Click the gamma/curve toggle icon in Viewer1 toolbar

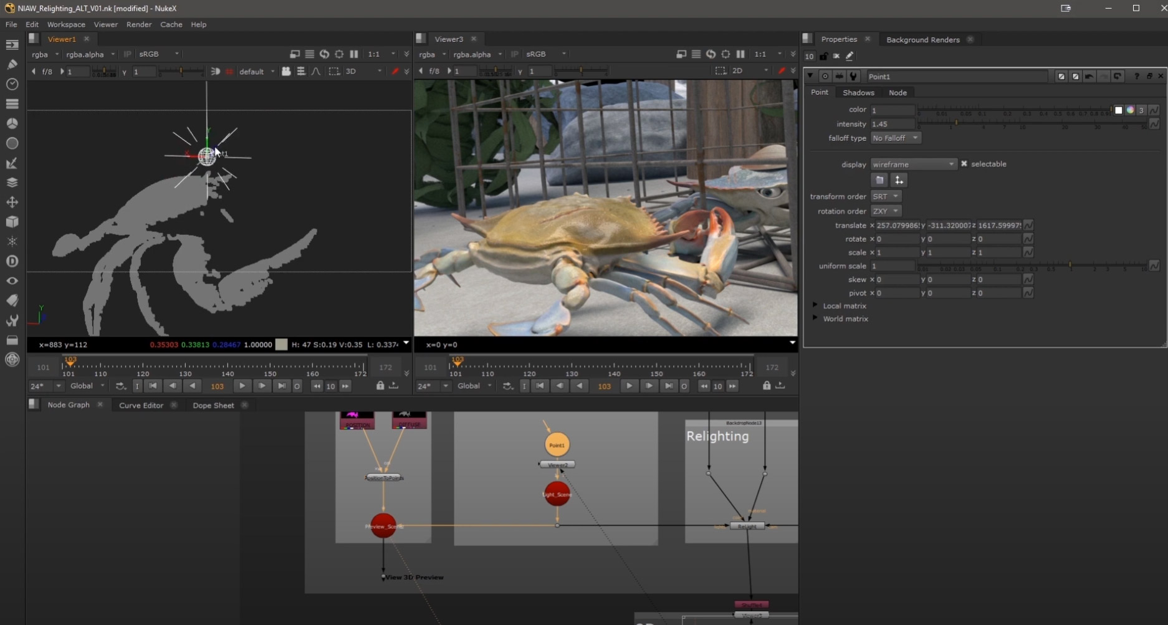click(316, 72)
